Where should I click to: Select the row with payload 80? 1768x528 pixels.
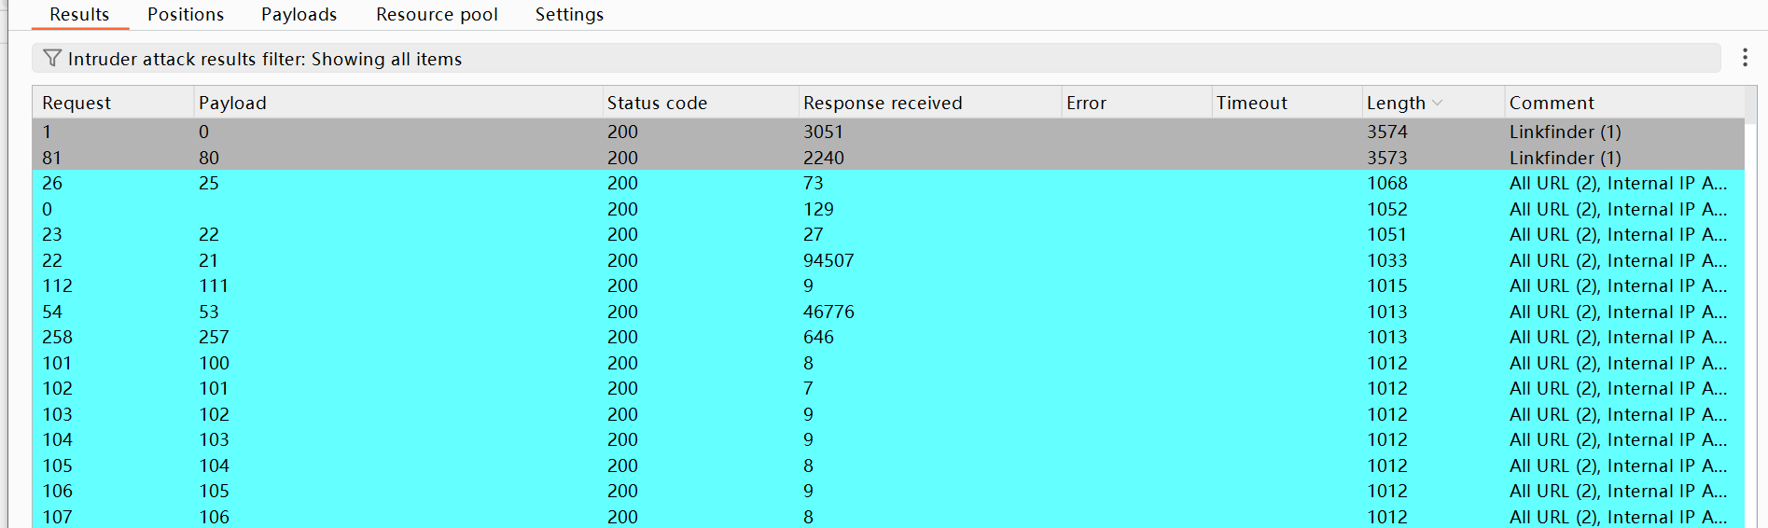pyautogui.click(x=888, y=158)
